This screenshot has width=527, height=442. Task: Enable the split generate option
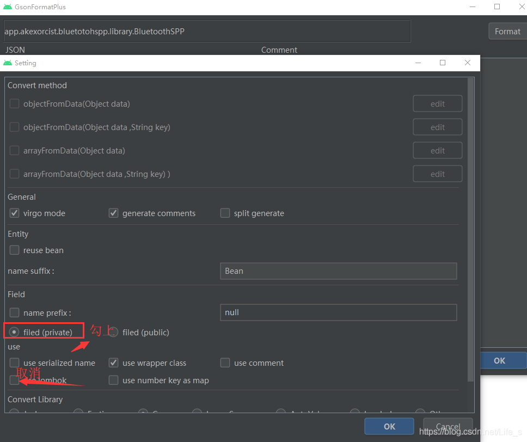pyautogui.click(x=225, y=213)
